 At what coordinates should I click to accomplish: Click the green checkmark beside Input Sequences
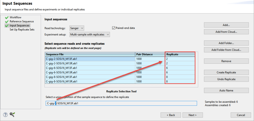click(7, 26)
